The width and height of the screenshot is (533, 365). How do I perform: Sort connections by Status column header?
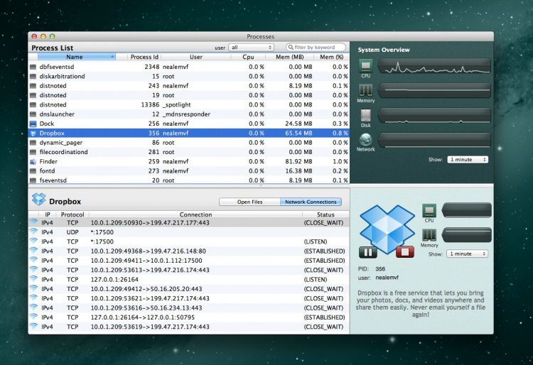click(325, 214)
